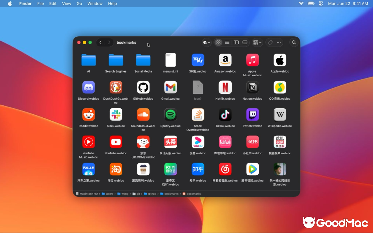Select the 淘宝.webloc bookmark
This screenshot has width=373, height=233.
(116, 169)
